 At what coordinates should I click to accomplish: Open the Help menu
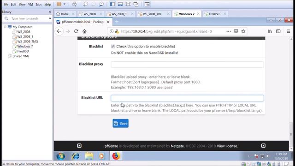47,4
